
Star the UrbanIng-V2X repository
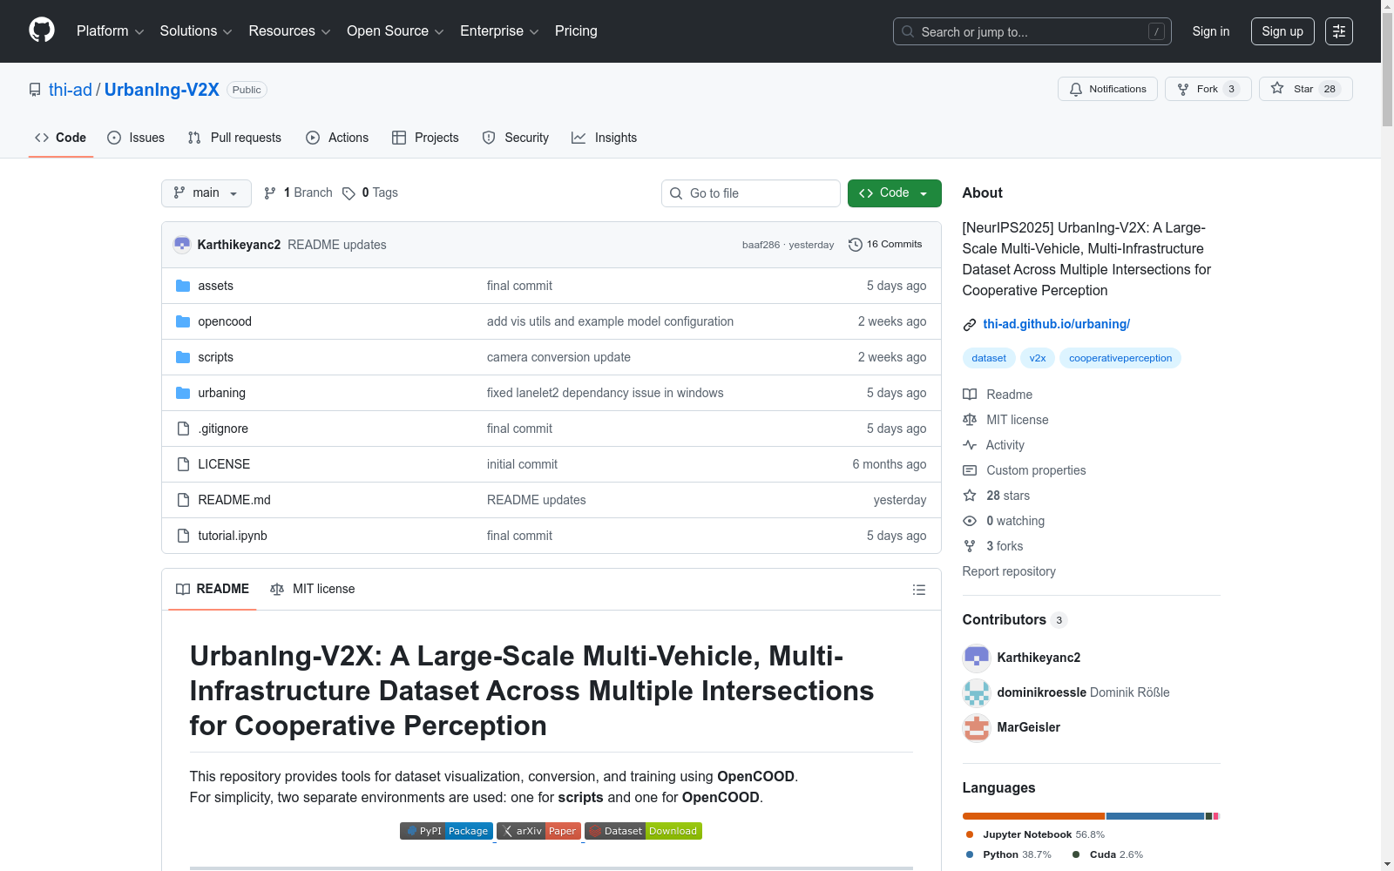click(x=1304, y=89)
